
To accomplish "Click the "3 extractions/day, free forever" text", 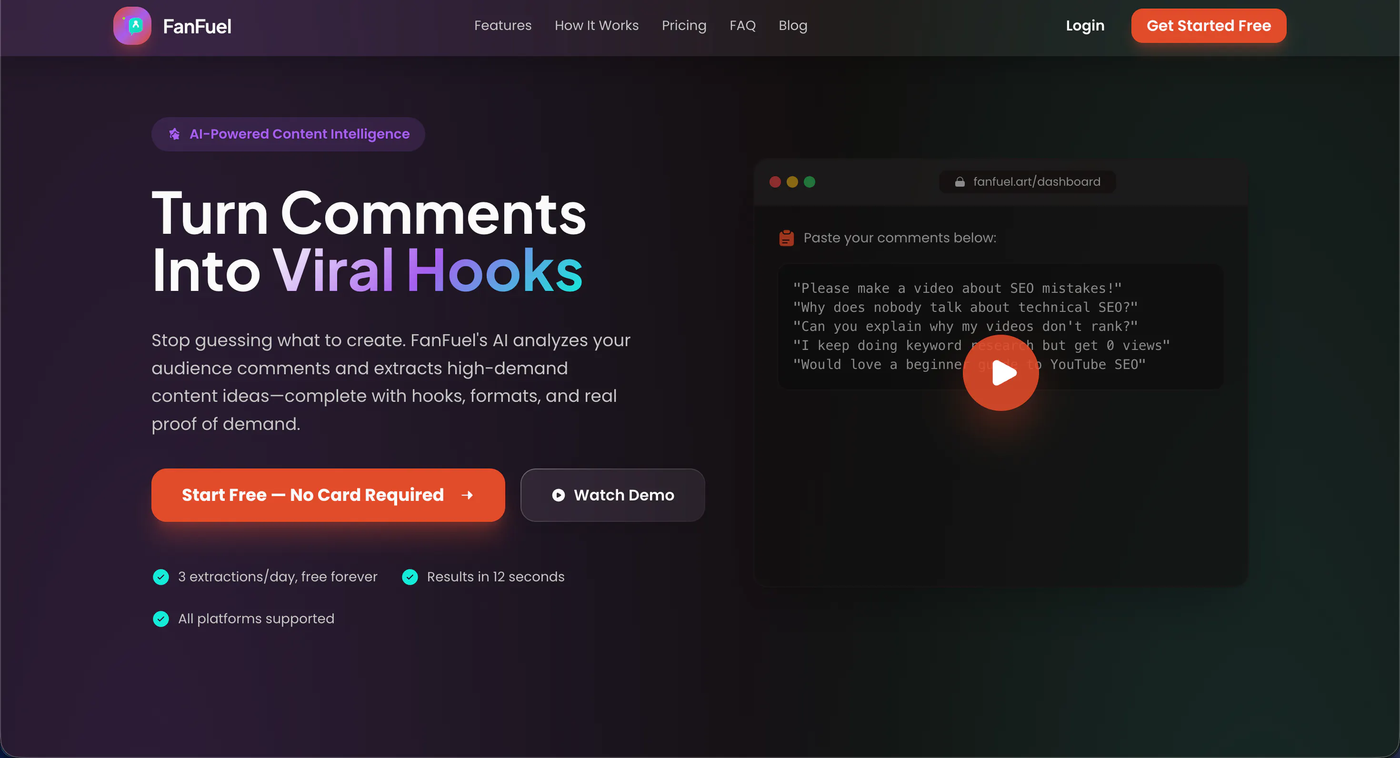I will click(x=278, y=577).
